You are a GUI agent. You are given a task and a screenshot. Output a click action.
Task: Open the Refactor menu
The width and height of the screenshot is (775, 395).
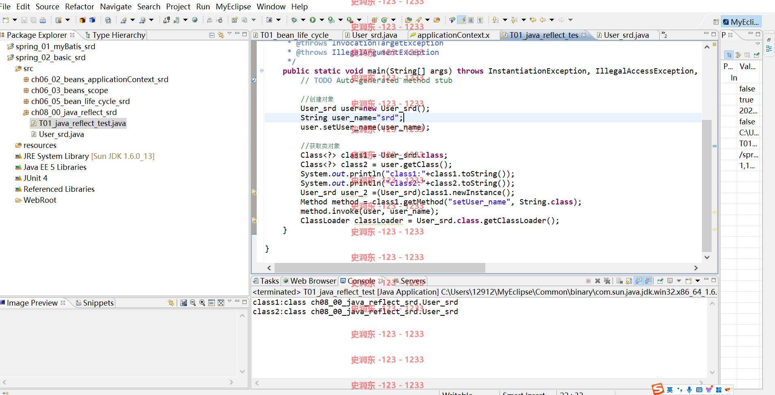[80, 7]
